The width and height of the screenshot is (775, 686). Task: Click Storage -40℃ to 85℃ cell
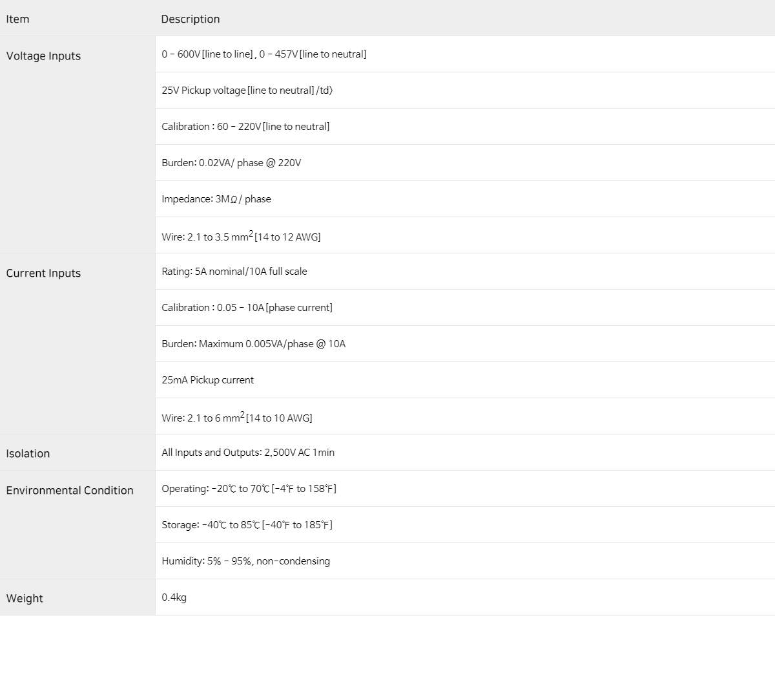point(247,525)
